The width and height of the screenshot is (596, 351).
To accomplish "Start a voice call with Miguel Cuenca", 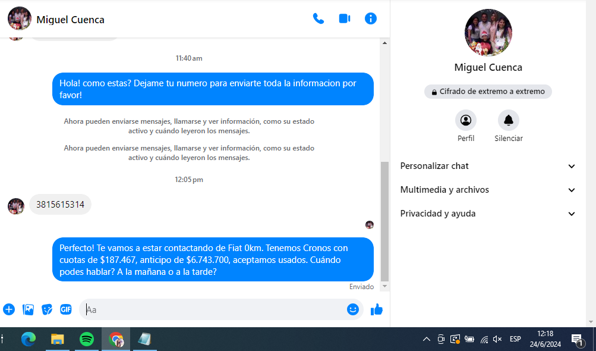I will pyautogui.click(x=319, y=18).
